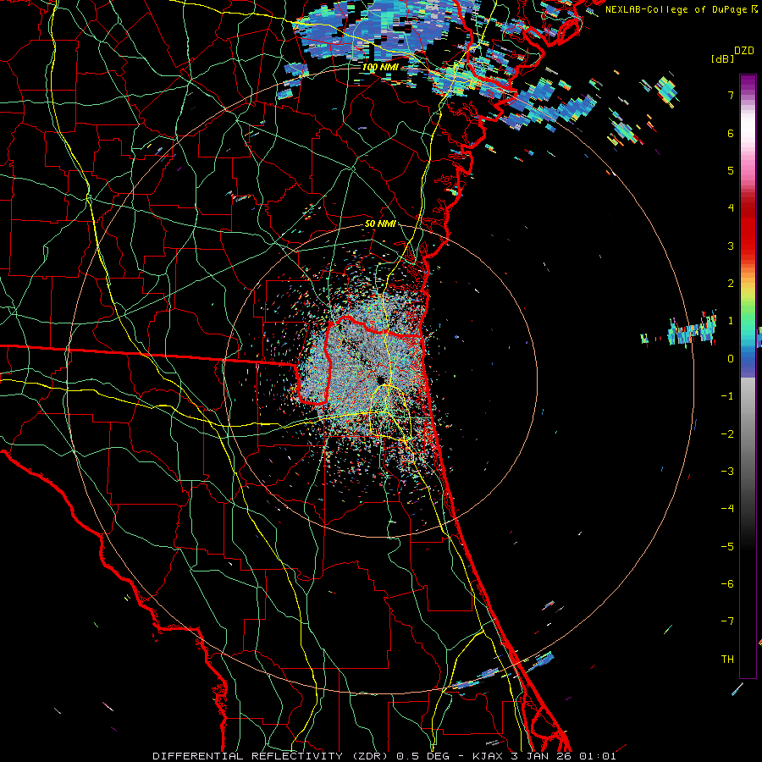Click the color scale label -4
Screen dimensions: 762x762
tap(727, 508)
